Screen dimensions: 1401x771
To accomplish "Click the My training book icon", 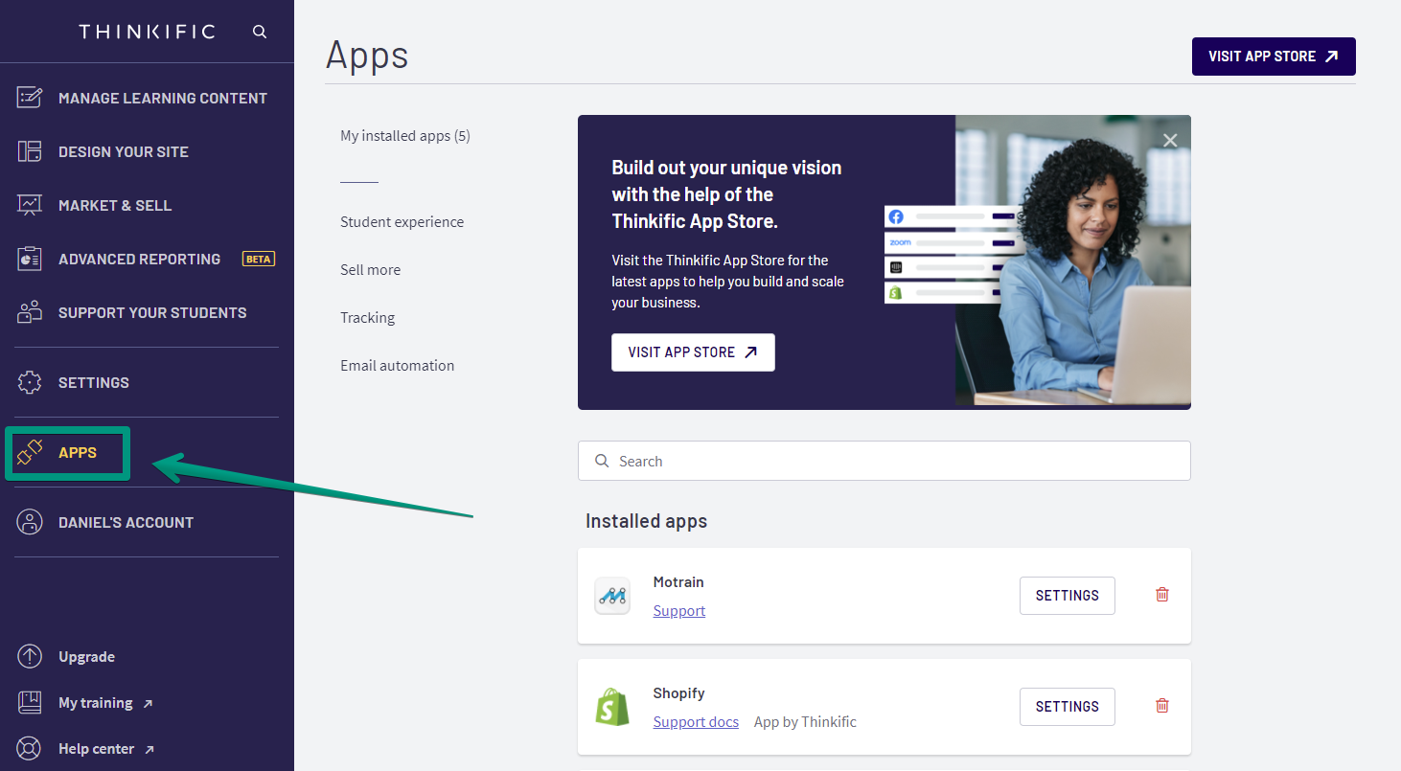I will [x=30, y=702].
